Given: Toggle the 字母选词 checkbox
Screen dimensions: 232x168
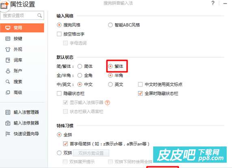Looking at the screenshot, I should [x=65, y=43].
